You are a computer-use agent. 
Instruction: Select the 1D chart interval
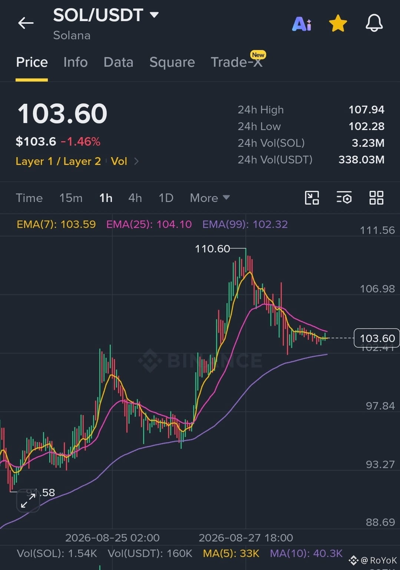166,198
